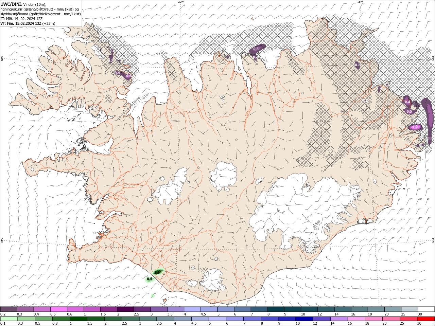This screenshot has width=435, height=326.
Task: Click the dark green 1.6 rain patch on the southwest coast
Action: pos(158,272)
